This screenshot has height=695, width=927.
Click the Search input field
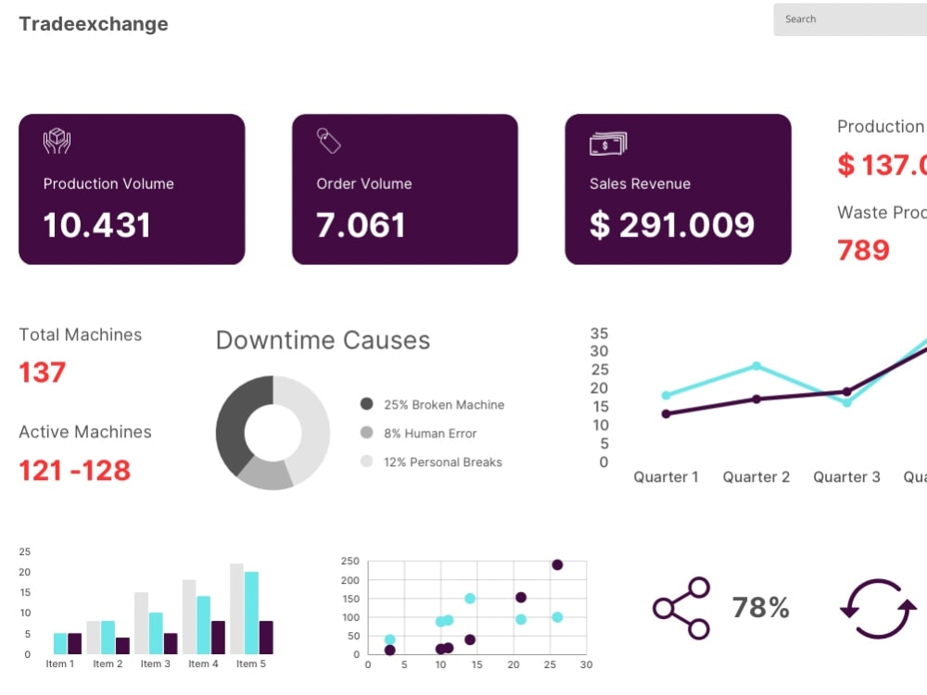click(850, 19)
